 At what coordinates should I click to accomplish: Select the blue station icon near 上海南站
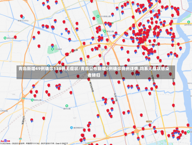pos(153,11)
